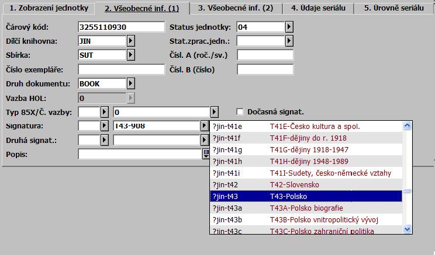The height and width of the screenshot is (255, 435).
Task: Open the Č. vazby dropdown arrow
Action: (214, 112)
